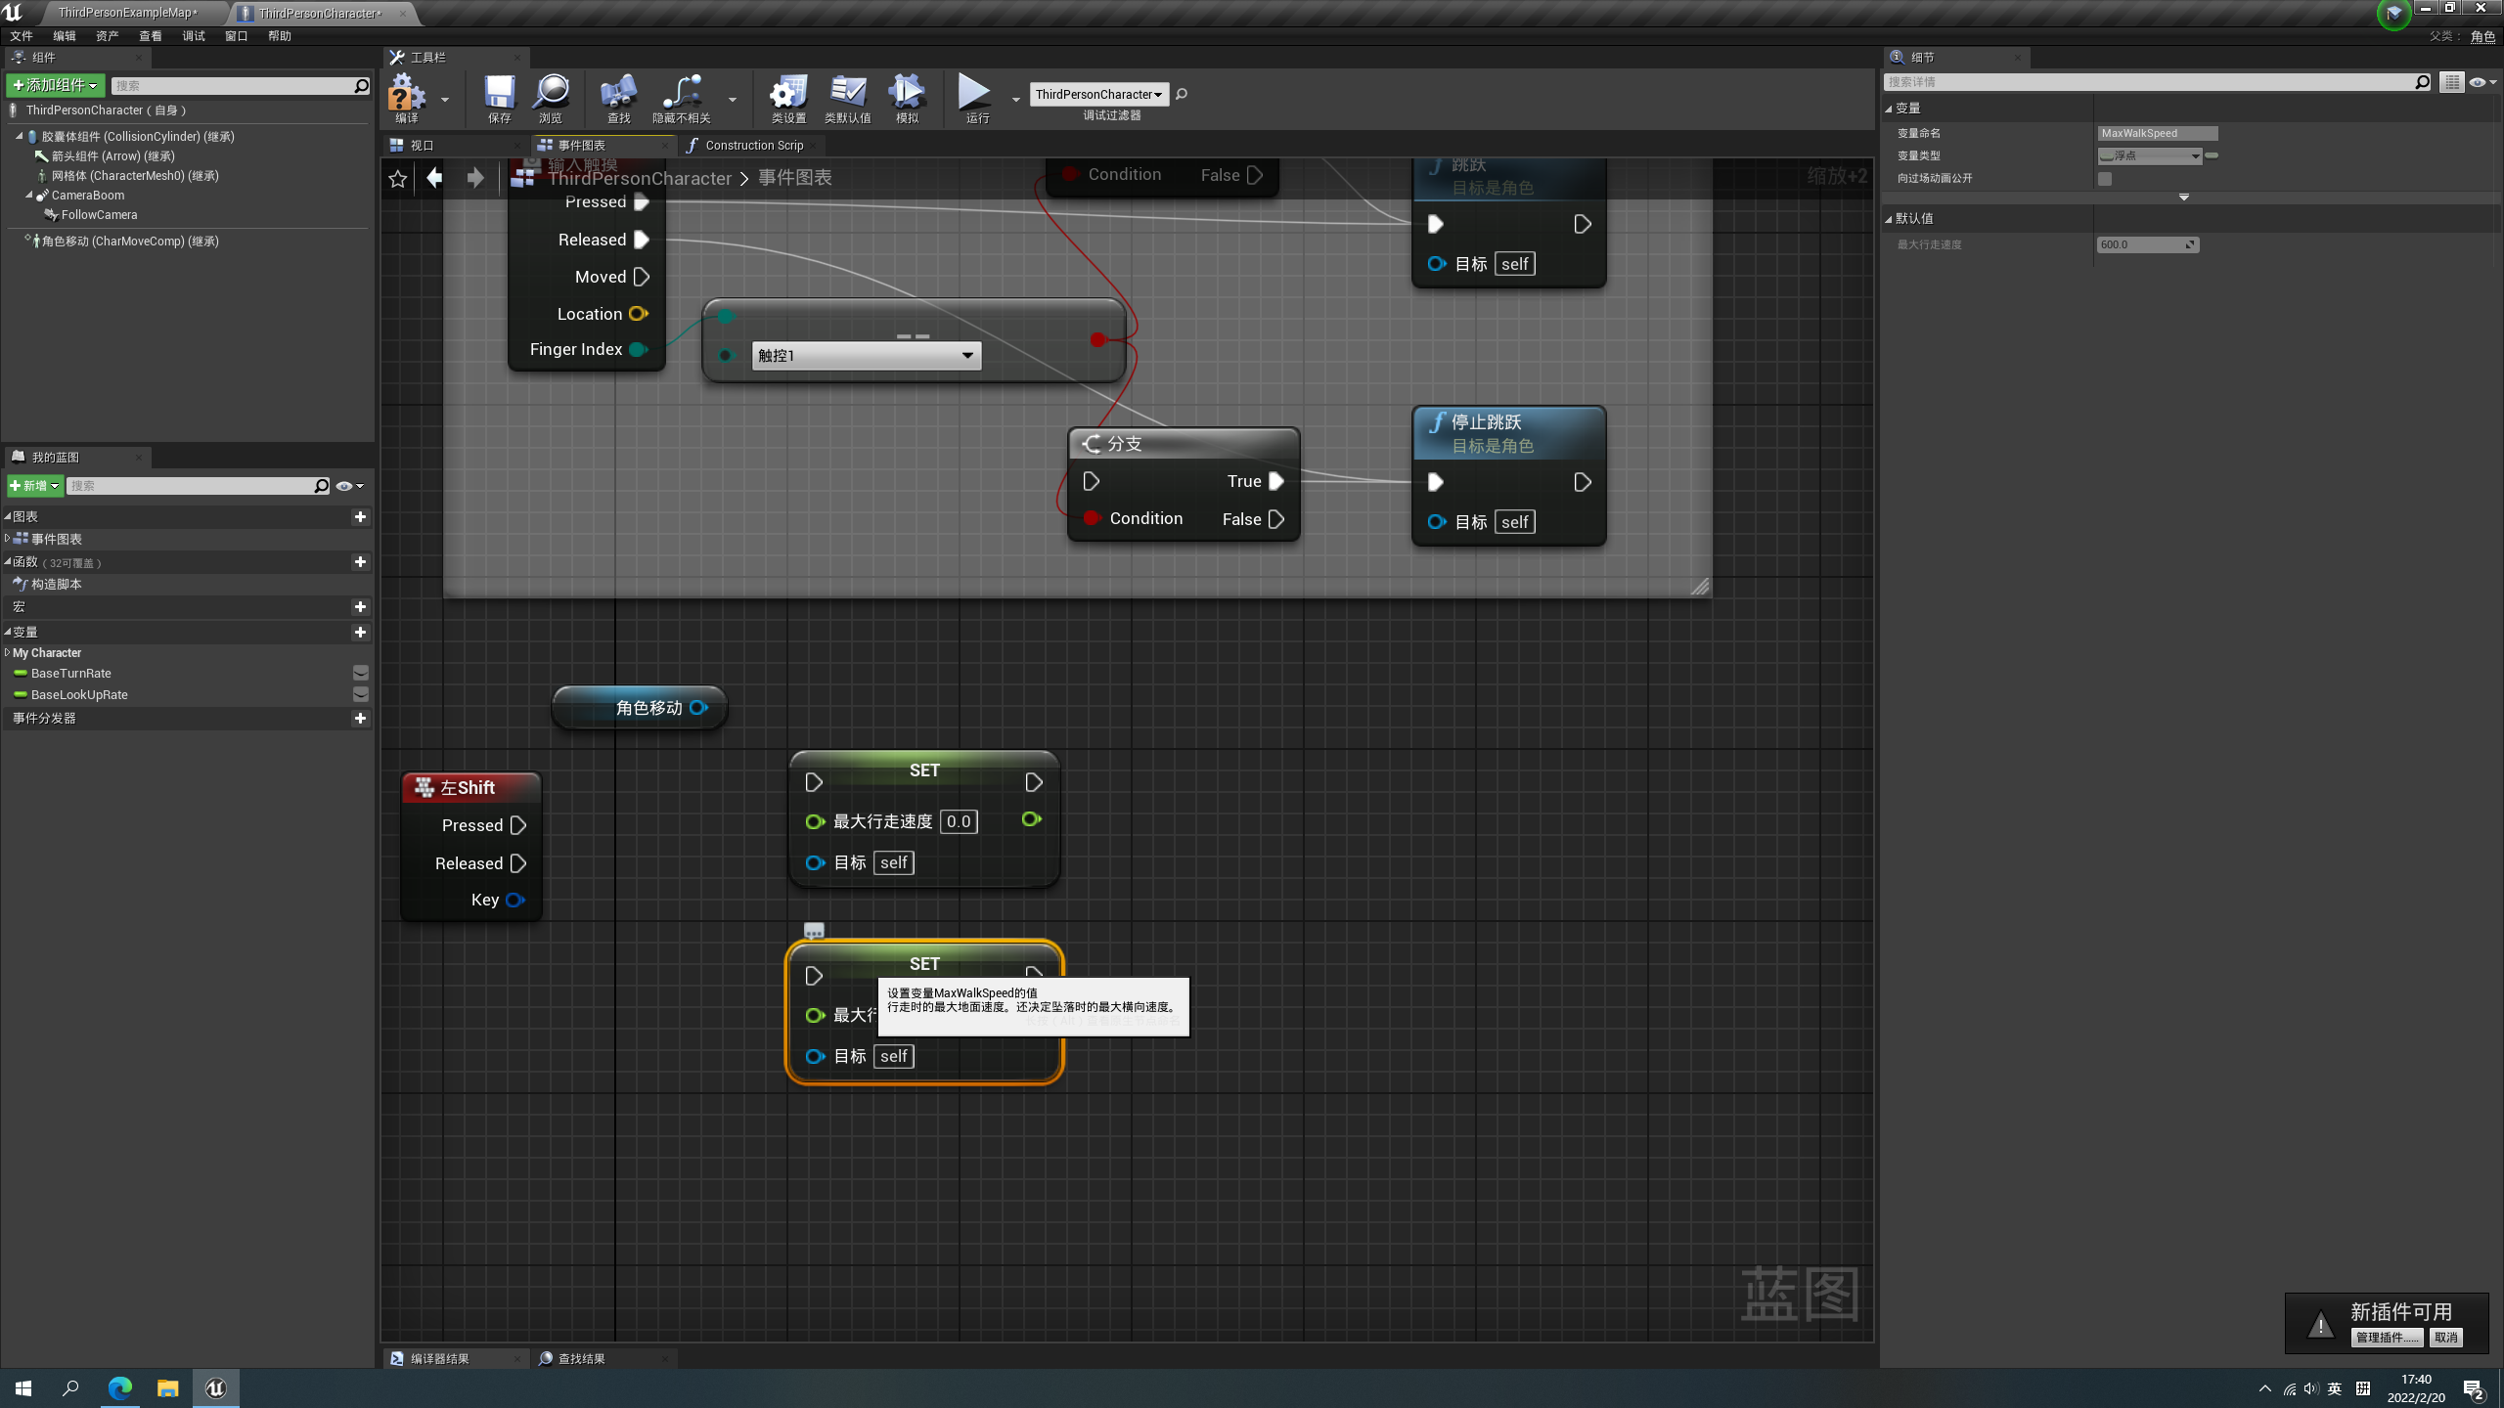Open the 添加组件 add component dropdown
Image resolution: width=2504 pixels, height=1408 pixels.
click(55, 85)
